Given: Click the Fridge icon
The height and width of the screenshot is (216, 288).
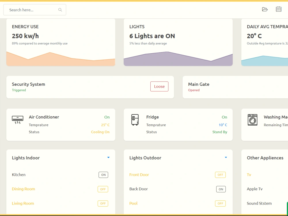Looking at the screenshot, I should pyautogui.click(x=134, y=119).
